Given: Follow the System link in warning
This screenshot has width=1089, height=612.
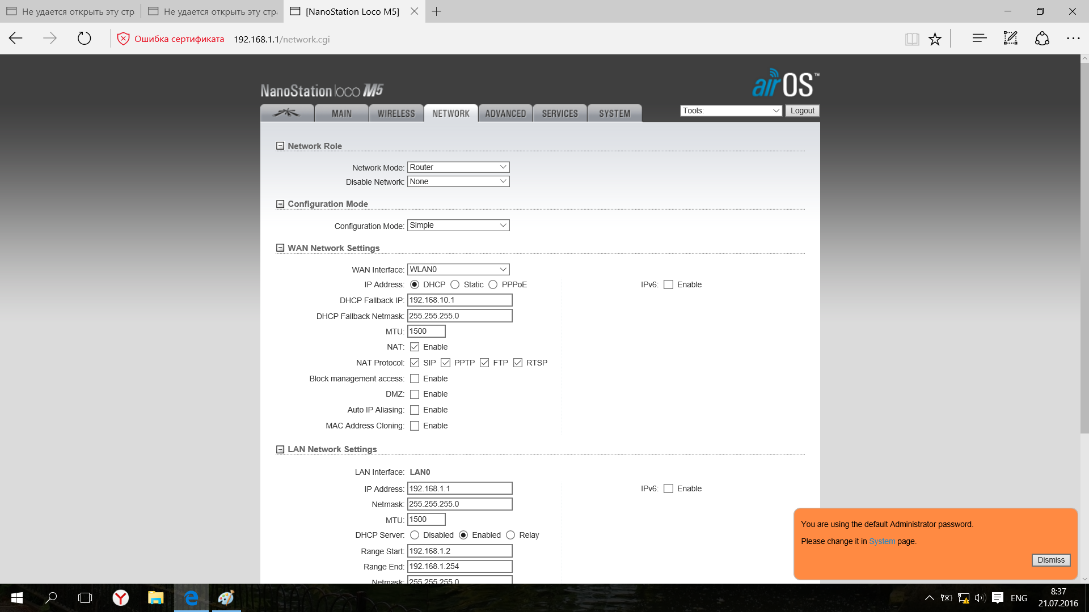Looking at the screenshot, I should click(x=881, y=541).
